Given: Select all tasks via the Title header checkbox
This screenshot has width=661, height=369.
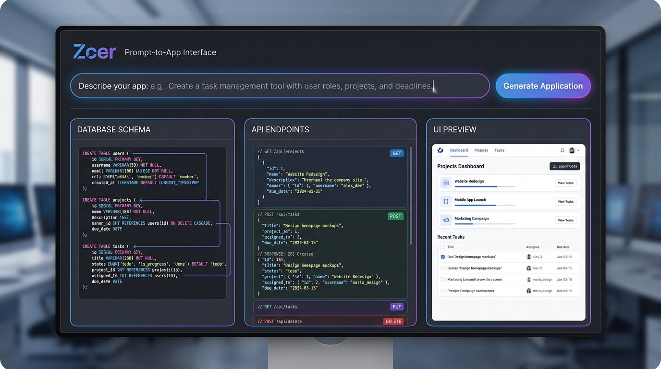Looking at the screenshot, I should click(x=443, y=247).
